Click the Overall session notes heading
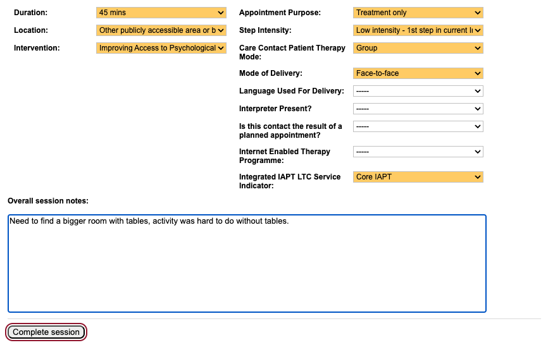 click(48, 201)
